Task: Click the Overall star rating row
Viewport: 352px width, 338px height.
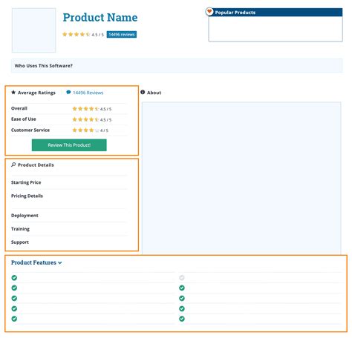Action: tap(85, 109)
